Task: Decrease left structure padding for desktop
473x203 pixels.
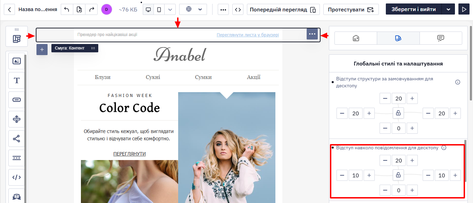Action: [342, 113]
